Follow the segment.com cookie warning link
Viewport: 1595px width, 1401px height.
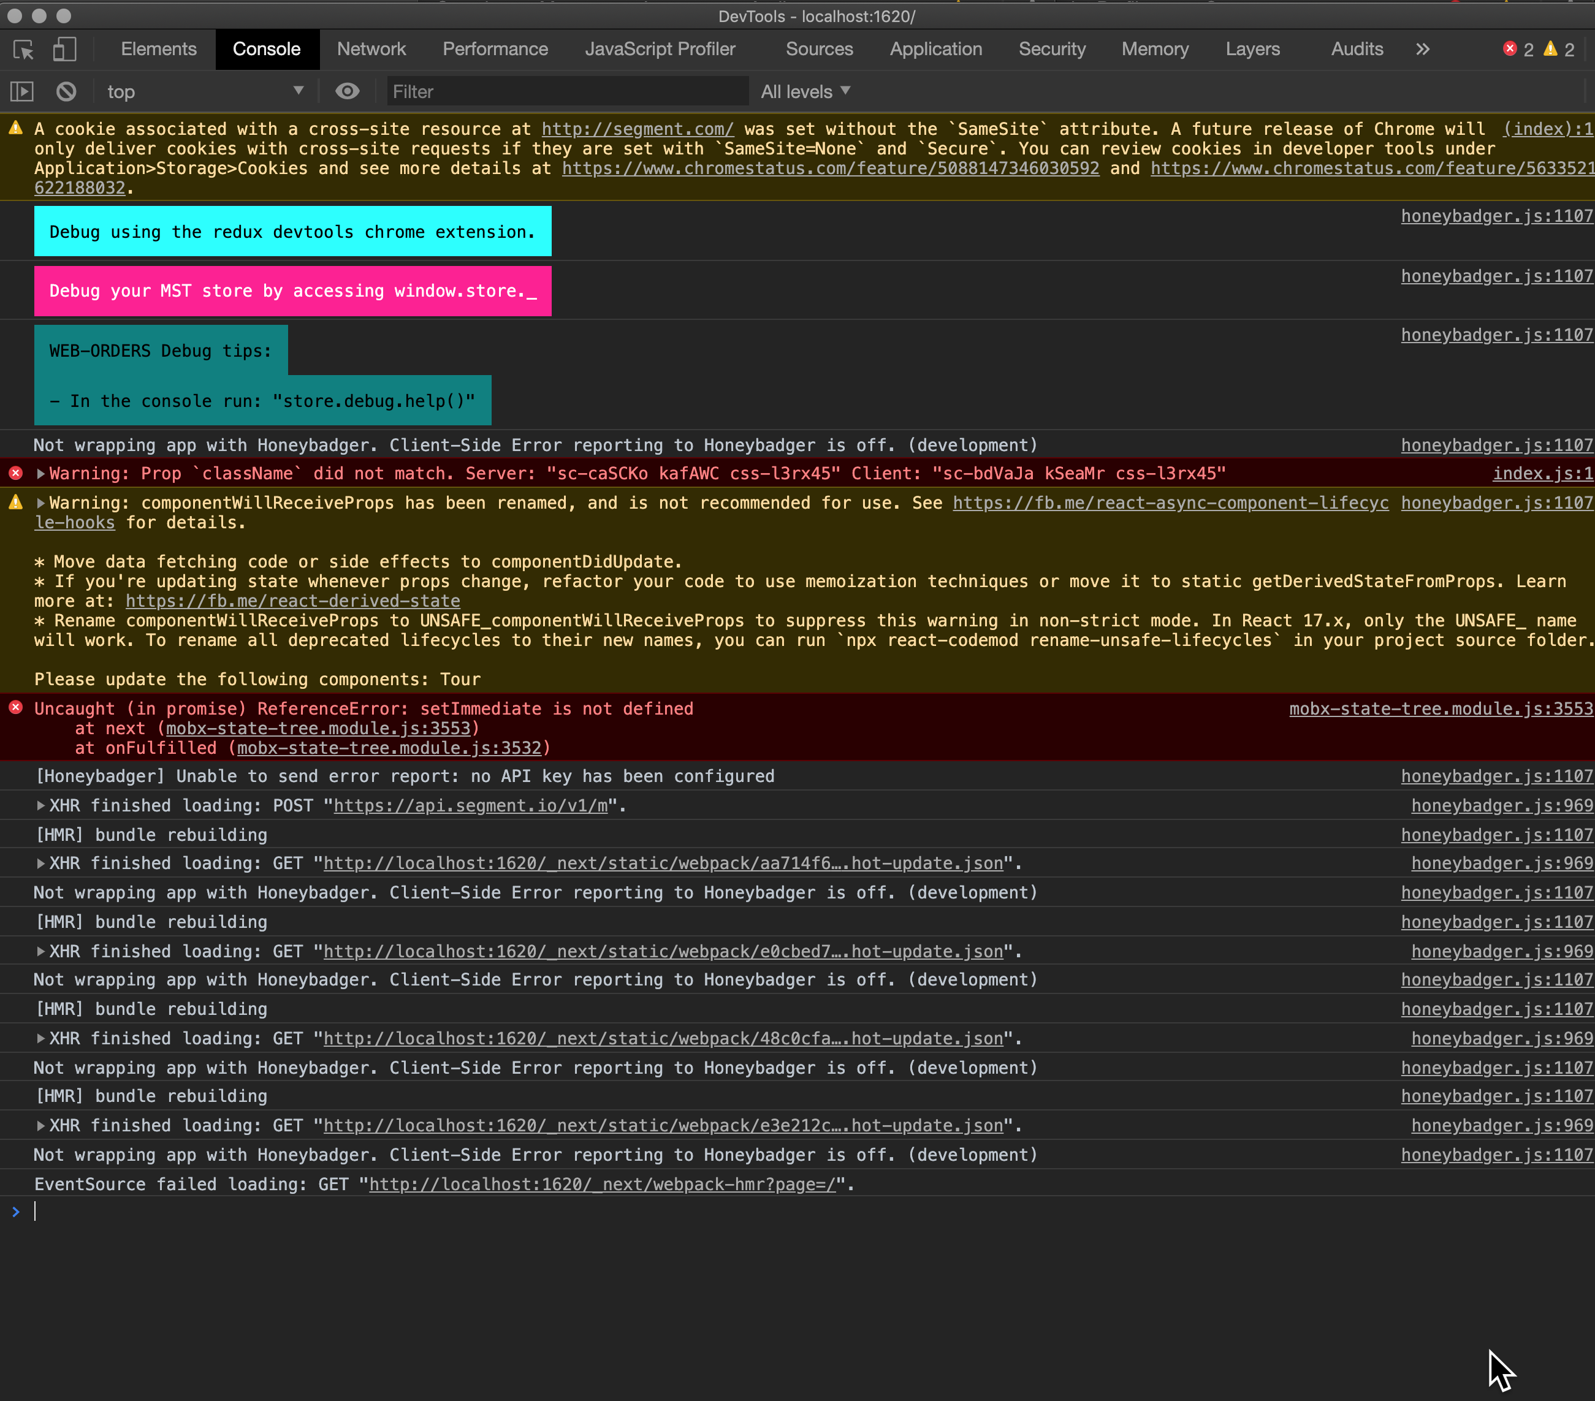coord(636,129)
